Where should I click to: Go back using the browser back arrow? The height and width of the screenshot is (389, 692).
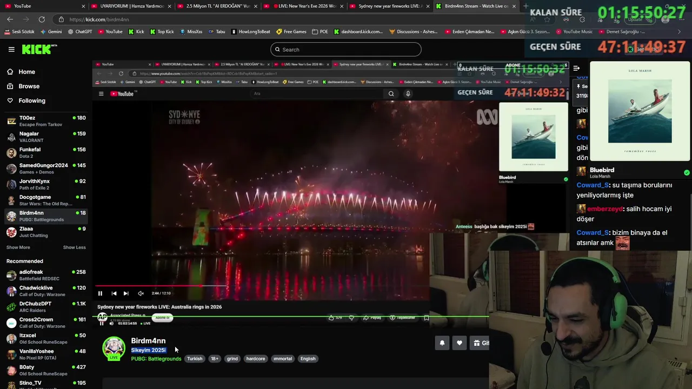point(10,19)
